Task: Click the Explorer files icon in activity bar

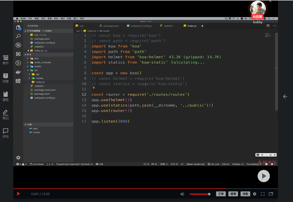Action: 18,28
